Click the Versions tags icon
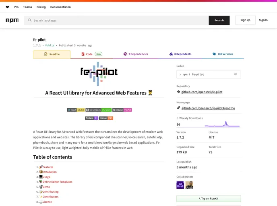This screenshot has width=277, height=206. (x=214, y=54)
